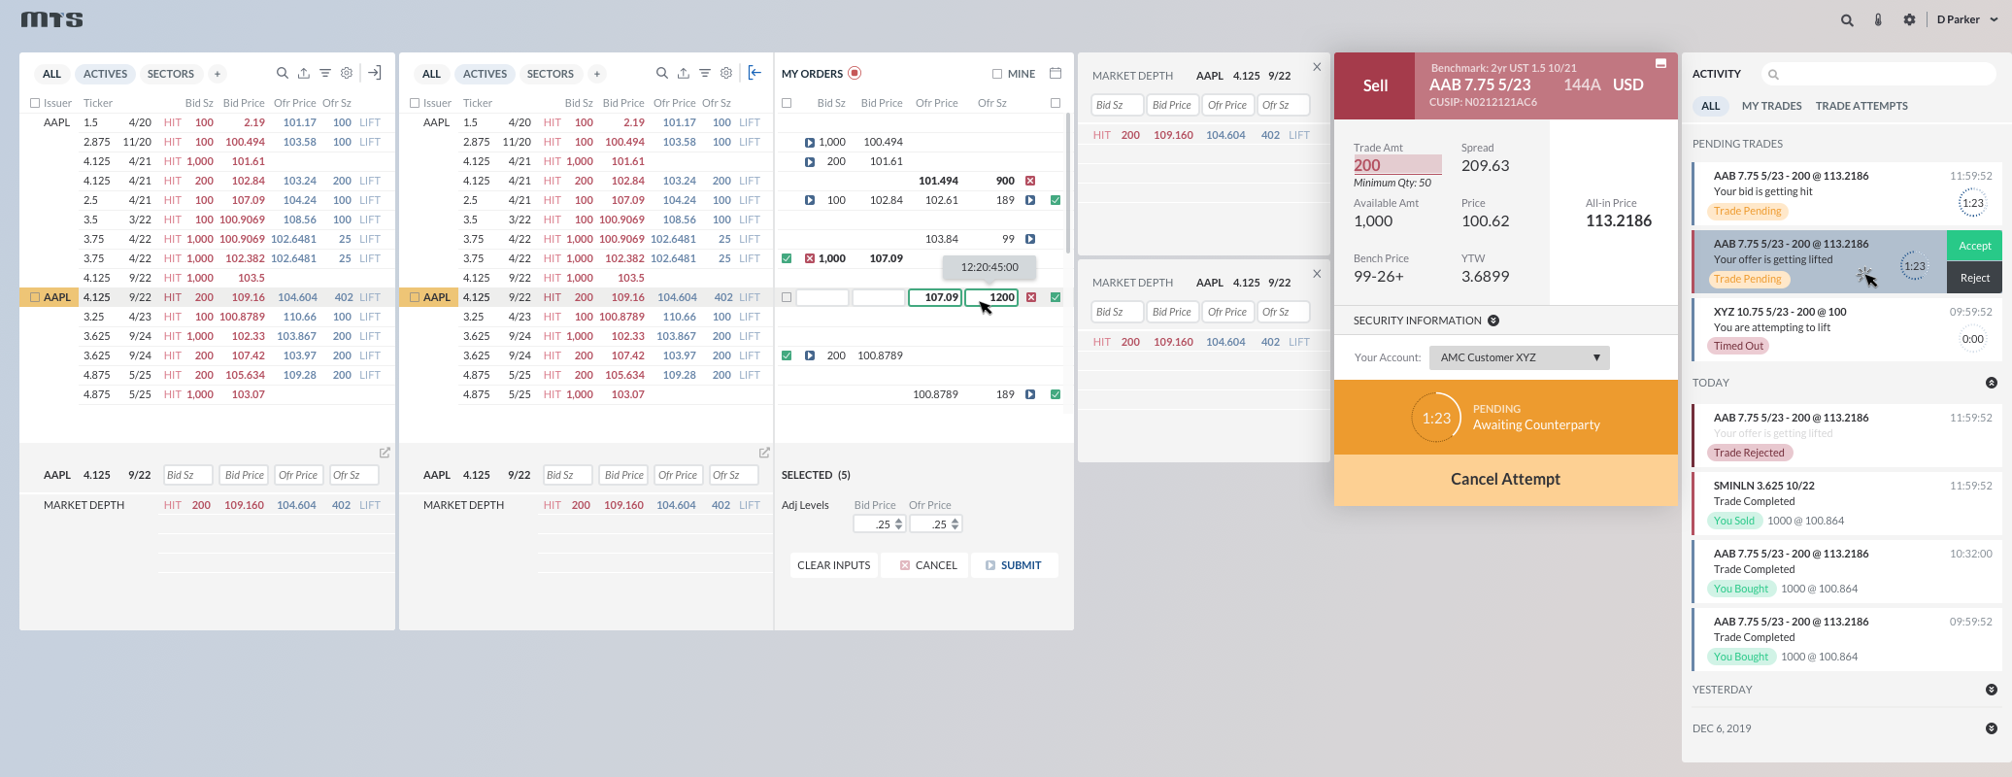Adjust the Bid Price Adj Levels stepper

[x=899, y=524]
